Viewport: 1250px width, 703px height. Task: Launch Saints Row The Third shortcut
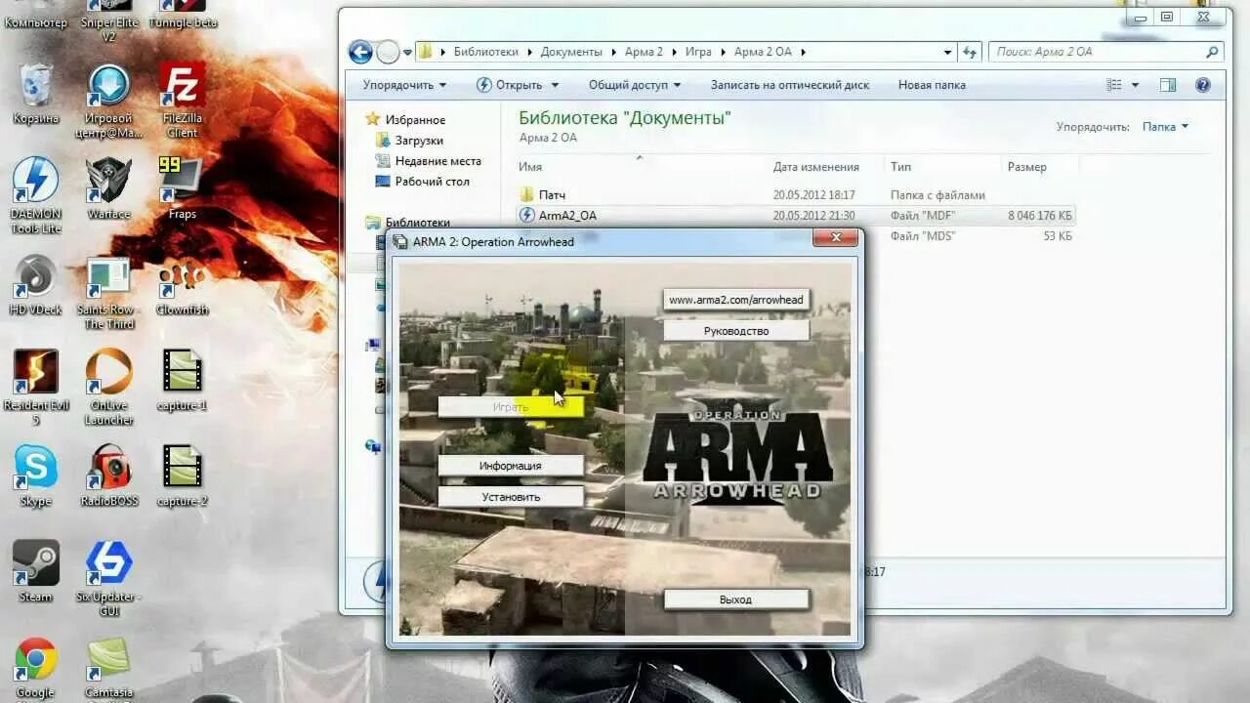pyautogui.click(x=108, y=292)
